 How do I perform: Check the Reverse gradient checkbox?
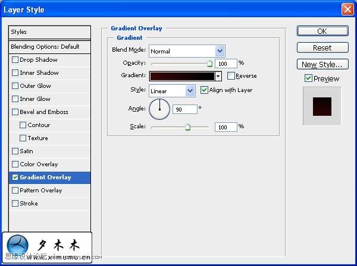[x=231, y=75]
